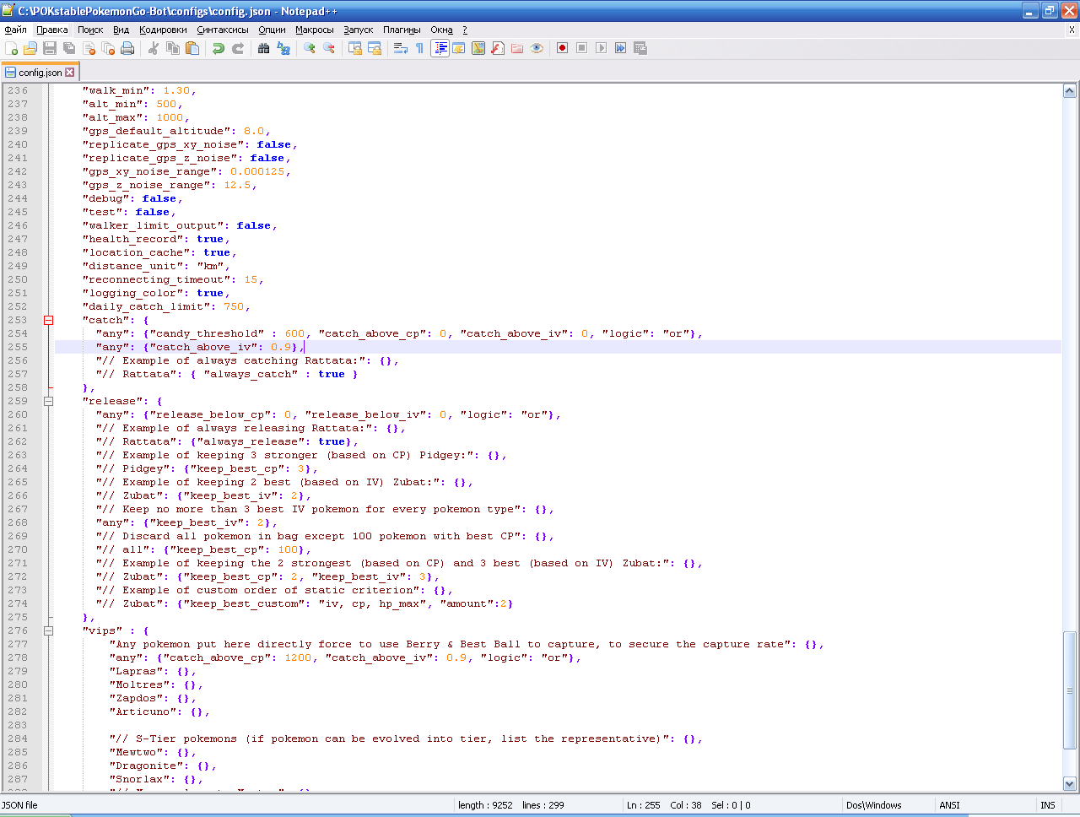Image resolution: width=1080 pixels, height=817 pixels.
Task: Open the Файл menu
Action: pos(15,30)
